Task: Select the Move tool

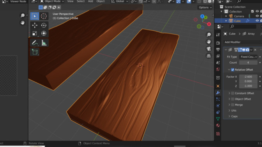Action: point(35,25)
